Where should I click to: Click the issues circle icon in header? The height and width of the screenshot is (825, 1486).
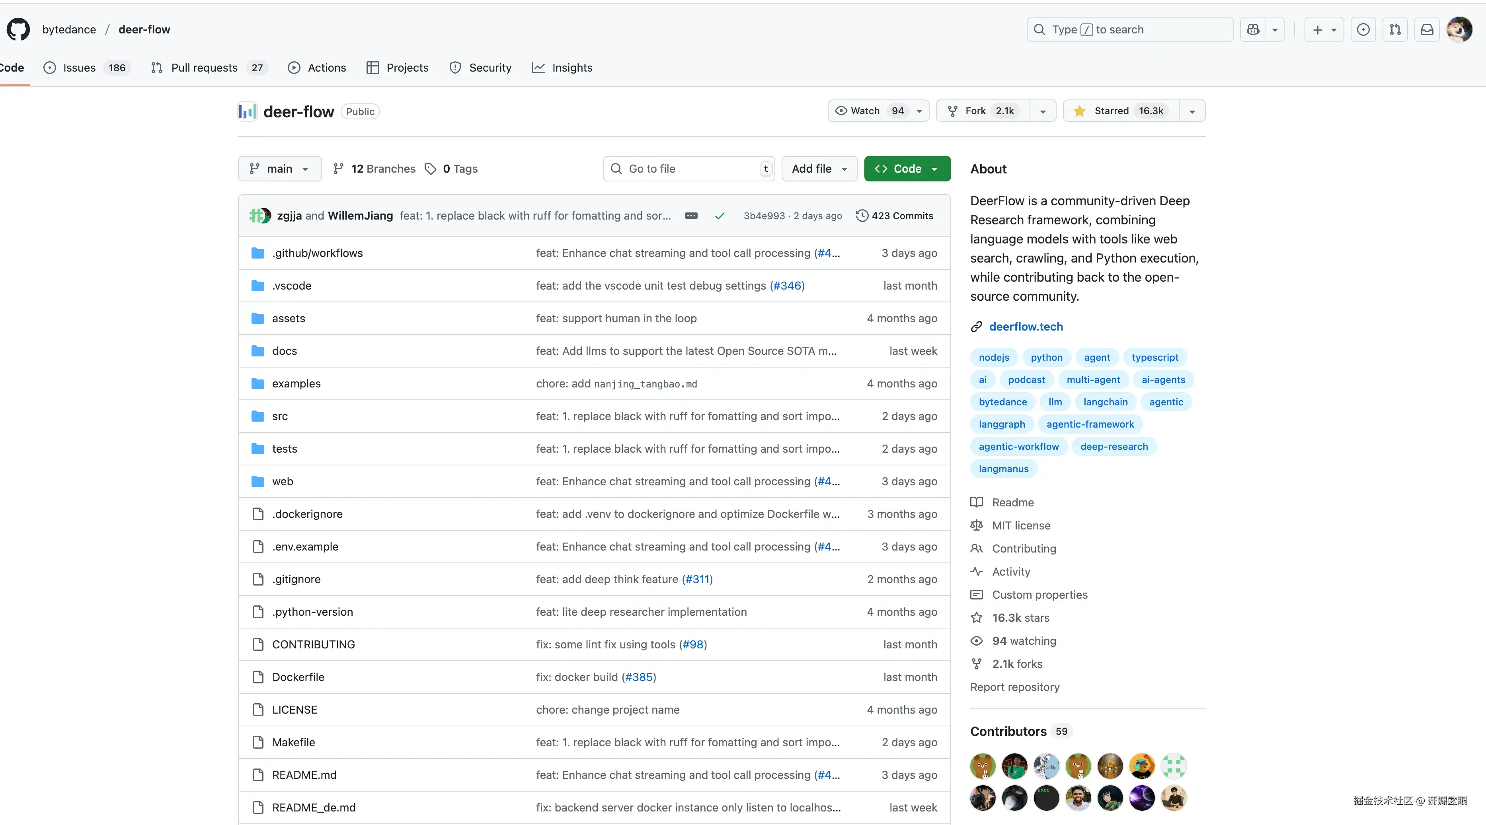click(x=1363, y=29)
